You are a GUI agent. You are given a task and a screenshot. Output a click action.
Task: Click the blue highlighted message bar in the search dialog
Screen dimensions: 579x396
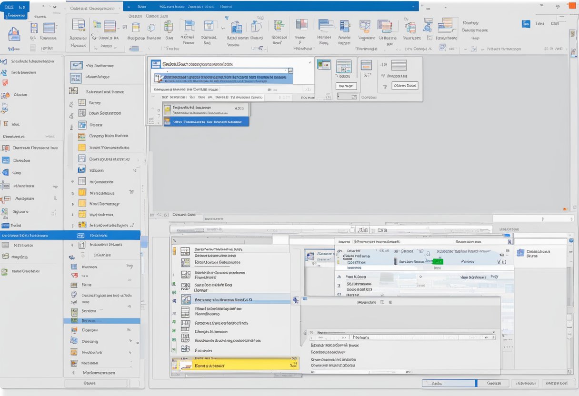[222, 79]
